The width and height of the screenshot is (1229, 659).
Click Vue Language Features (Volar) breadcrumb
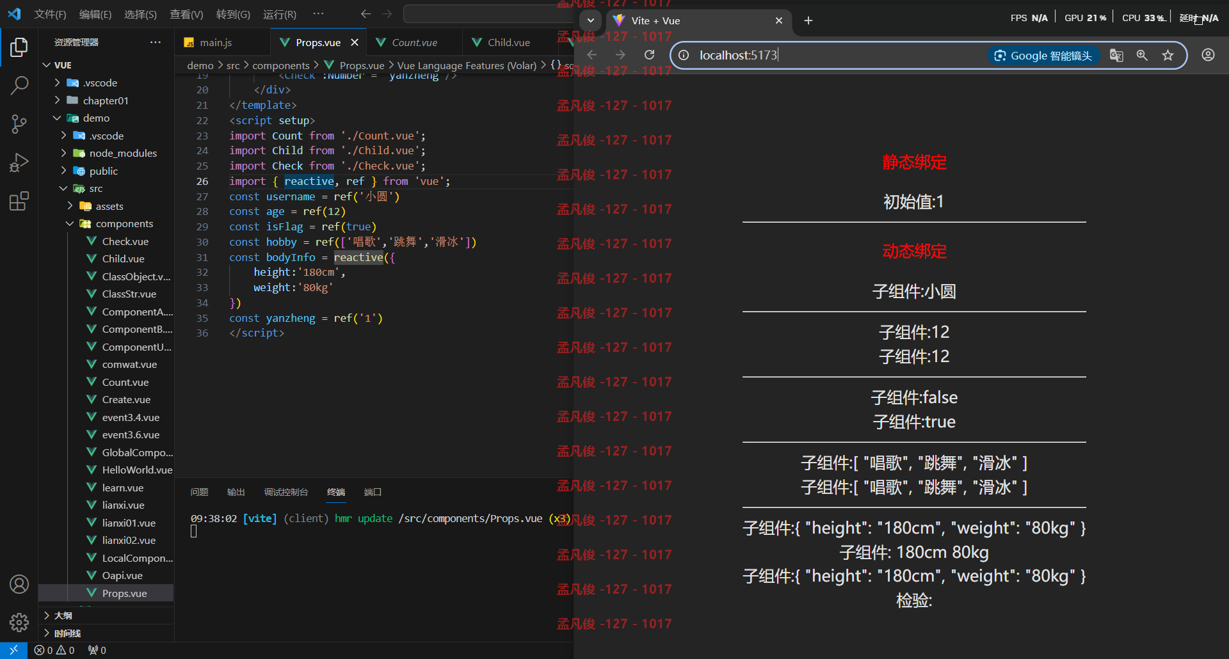467,65
